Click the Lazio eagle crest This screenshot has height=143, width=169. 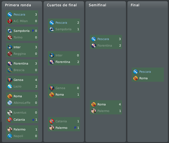[10, 86]
